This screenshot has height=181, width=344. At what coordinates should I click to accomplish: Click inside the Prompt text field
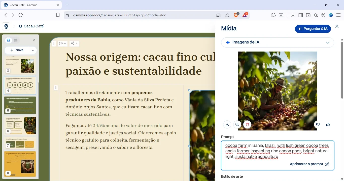click(x=278, y=155)
